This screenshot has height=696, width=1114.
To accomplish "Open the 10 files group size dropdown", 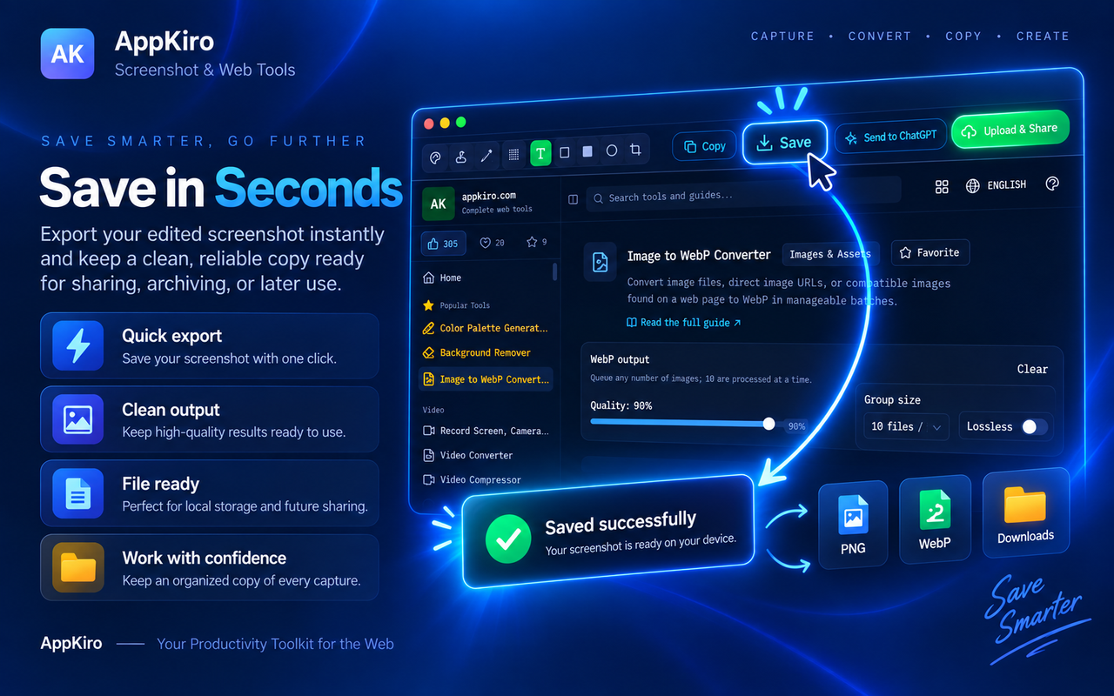I will (x=906, y=426).
